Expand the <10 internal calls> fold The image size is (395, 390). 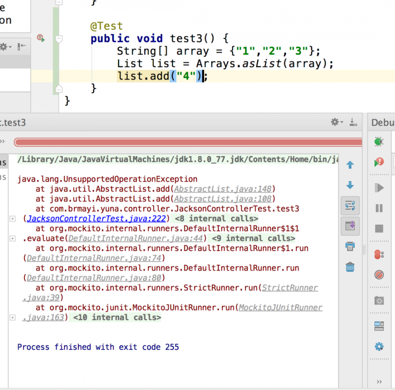(x=117, y=317)
